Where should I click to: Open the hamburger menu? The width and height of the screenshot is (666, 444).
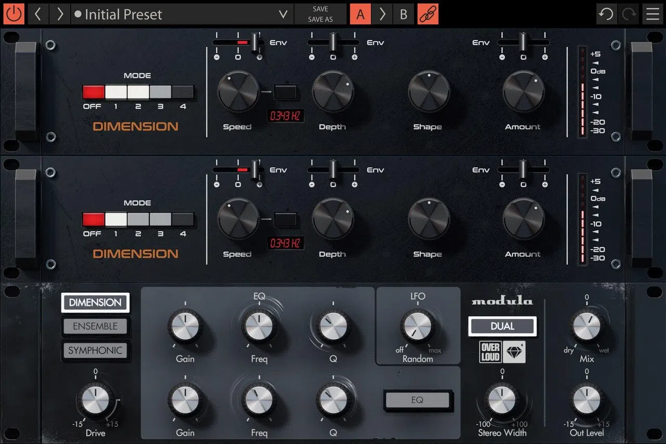(652, 14)
